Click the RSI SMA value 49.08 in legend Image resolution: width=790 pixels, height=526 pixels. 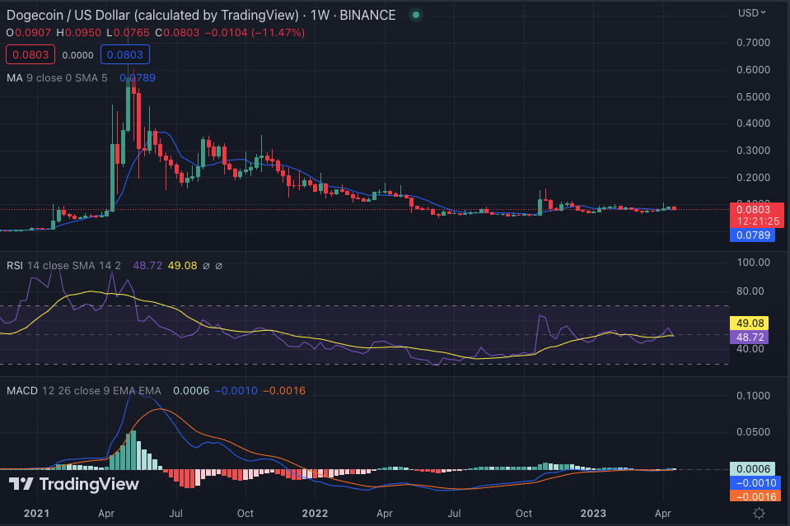[182, 265]
